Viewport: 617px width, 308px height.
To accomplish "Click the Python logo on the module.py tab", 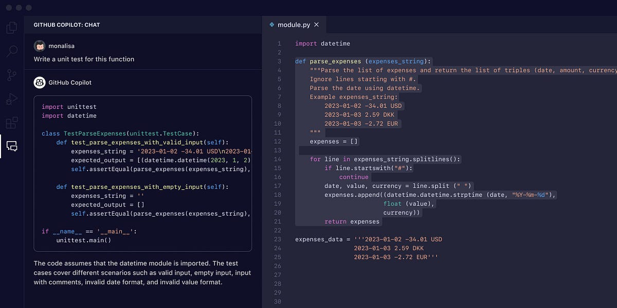I will point(271,24).
